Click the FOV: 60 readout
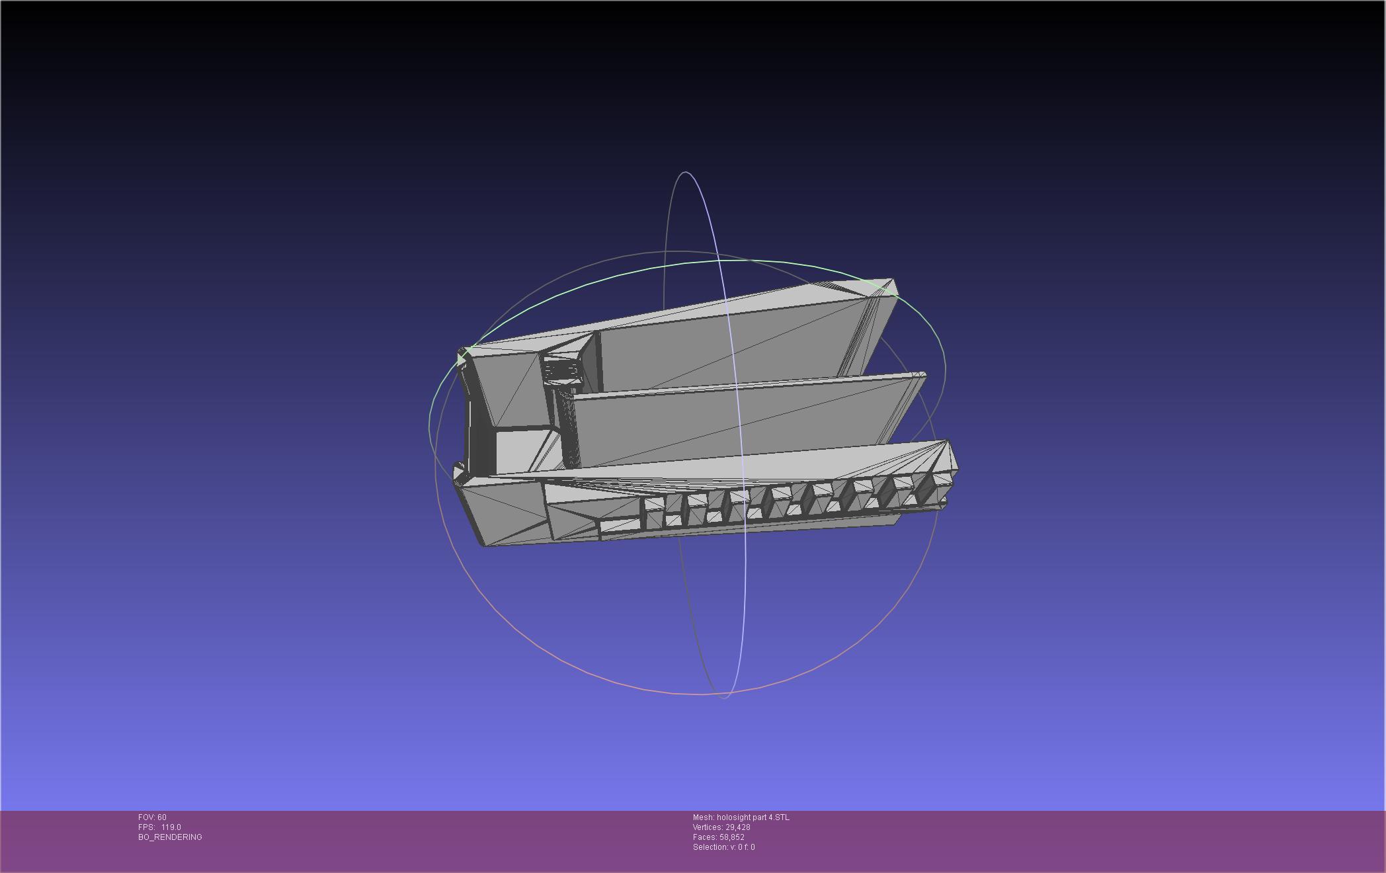The width and height of the screenshot is (1386, 873). click(152, 817)
